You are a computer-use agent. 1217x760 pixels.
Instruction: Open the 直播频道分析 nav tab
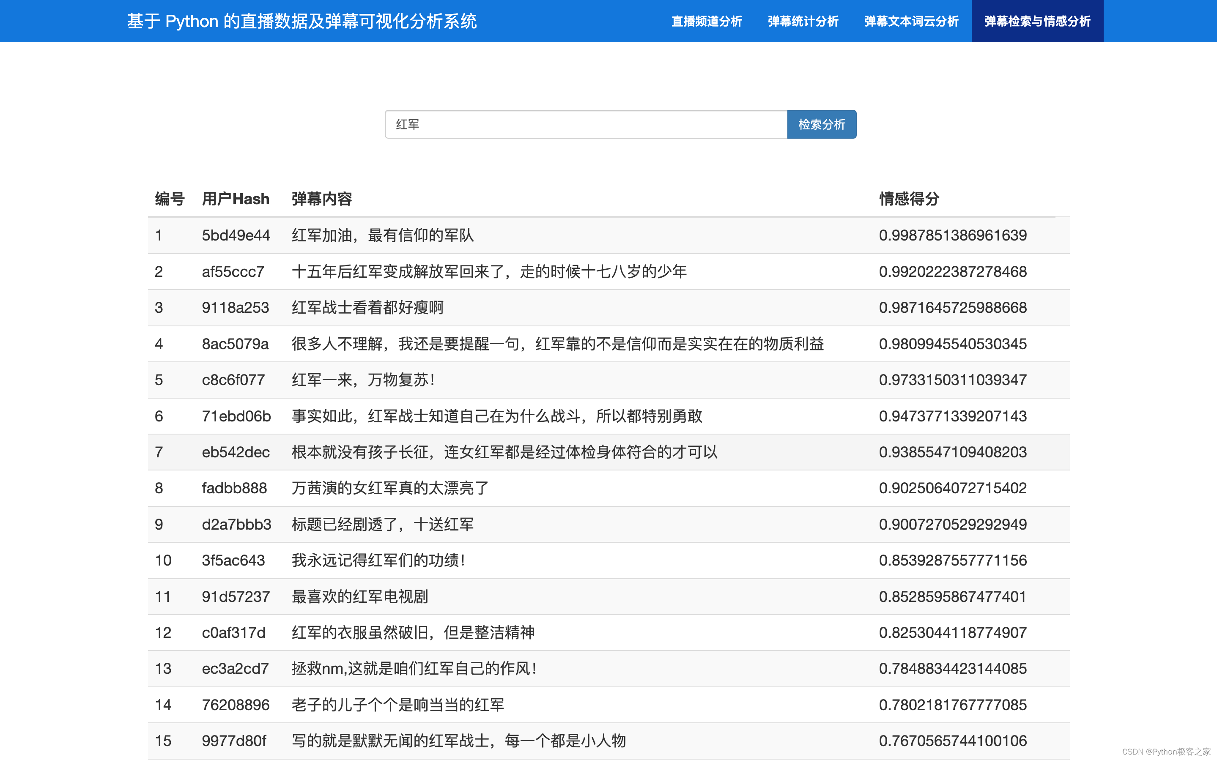[706, 21]
